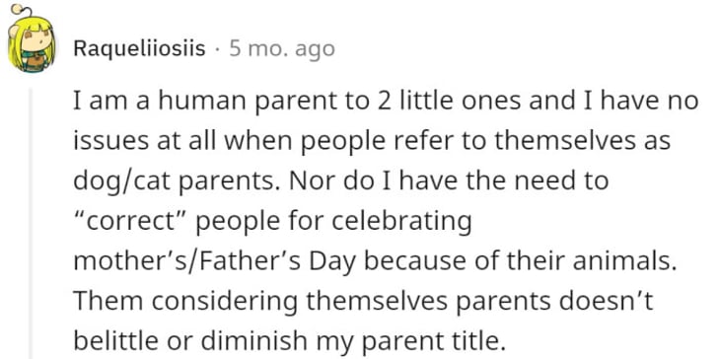Viewport: 719px width, 359px height.
Task: Open the Raqueliiosiis user profile
Action: (139, 48)
